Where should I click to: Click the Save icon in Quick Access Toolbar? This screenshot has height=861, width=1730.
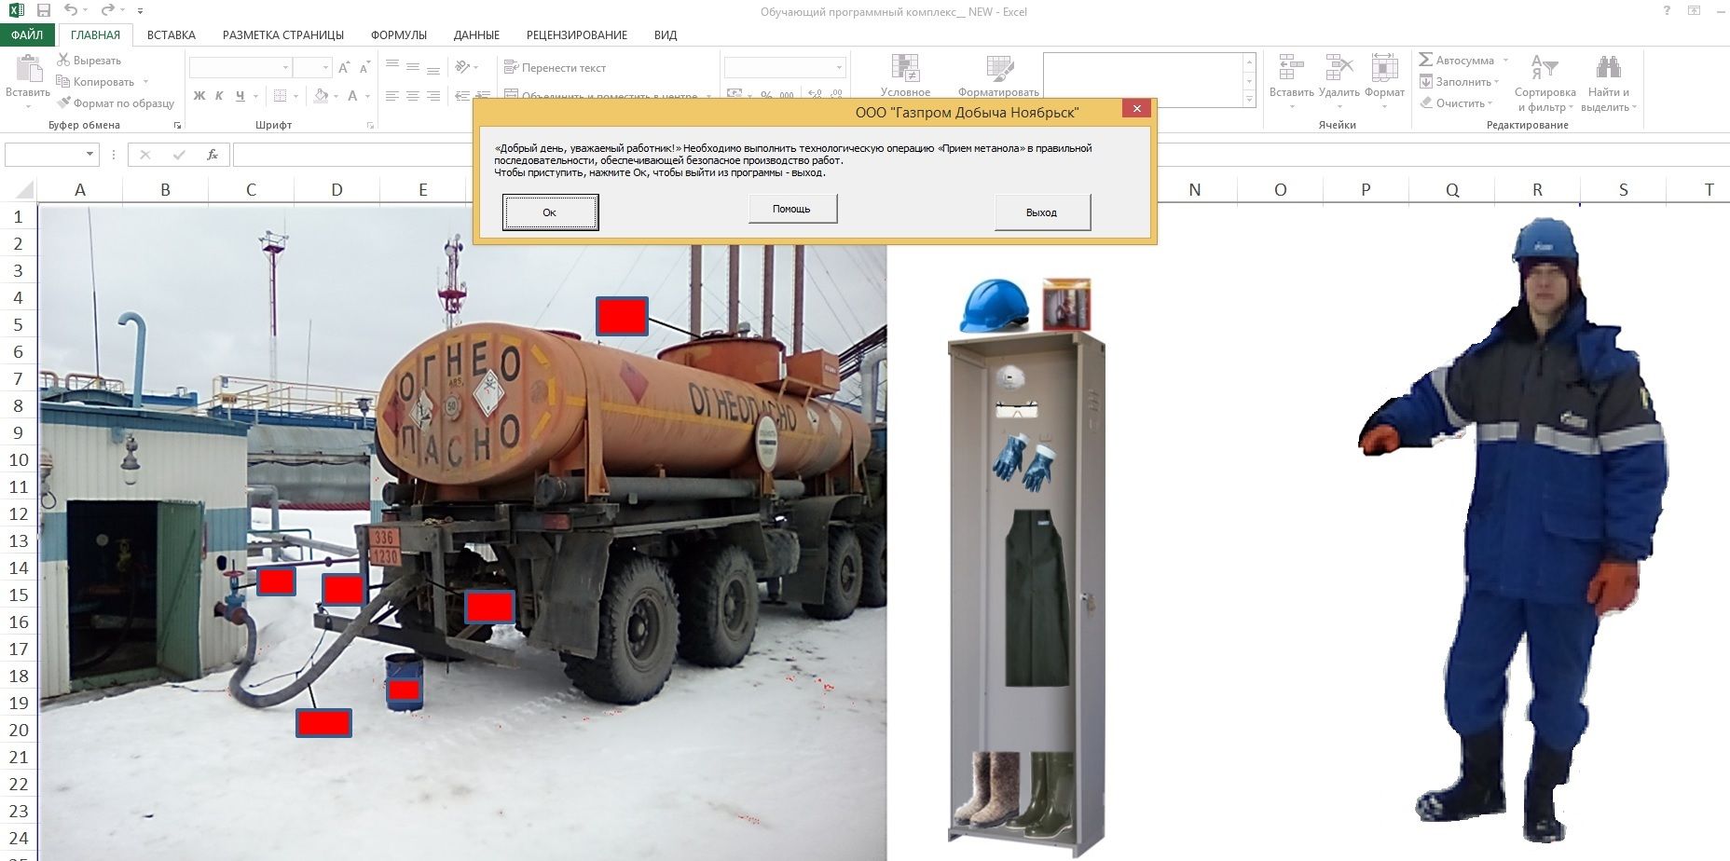click(x=44, y=11)
